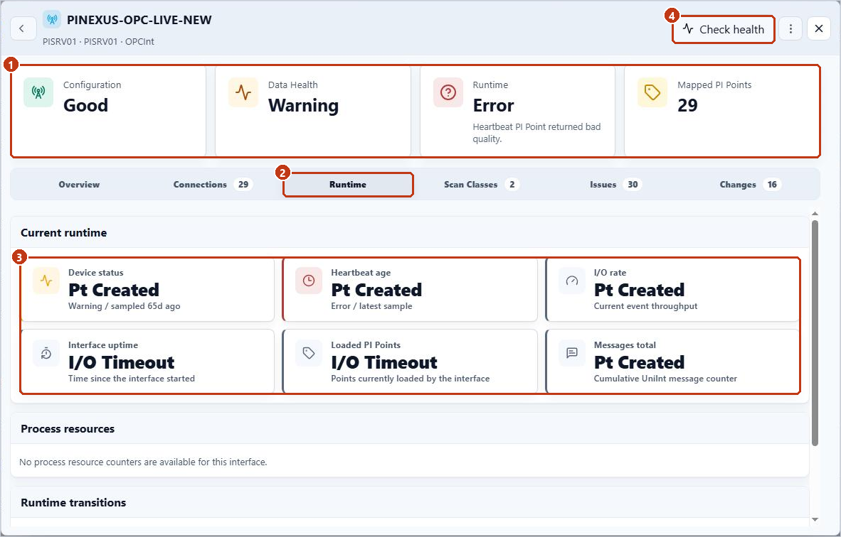Image resolution: width=841 pixels, height=537 pixels.
Task: Click the Messages total Pt Created value
Action: click(x=640, y=362)
